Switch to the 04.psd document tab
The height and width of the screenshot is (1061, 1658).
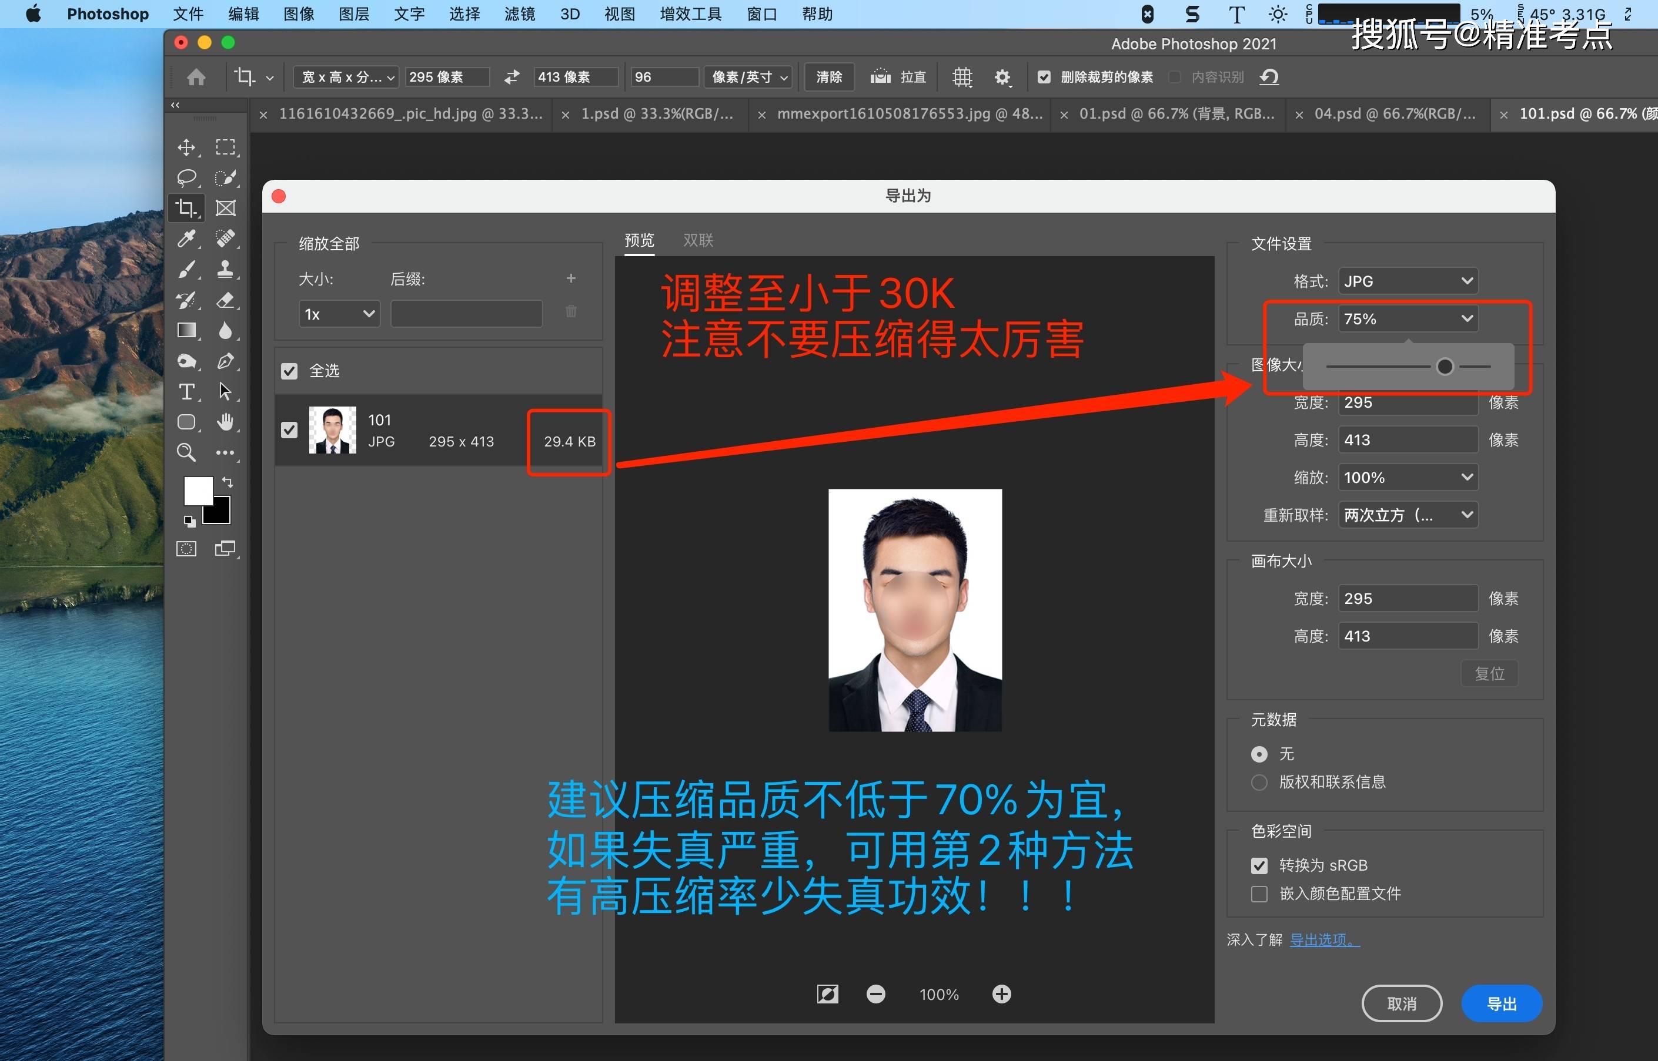[1395, 114]
